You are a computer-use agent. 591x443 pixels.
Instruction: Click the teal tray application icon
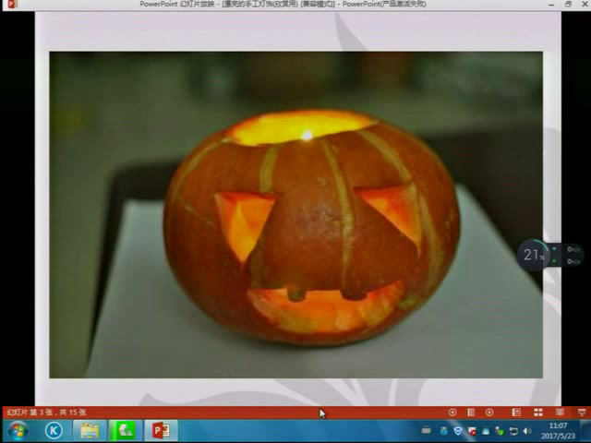click(486, 431)
